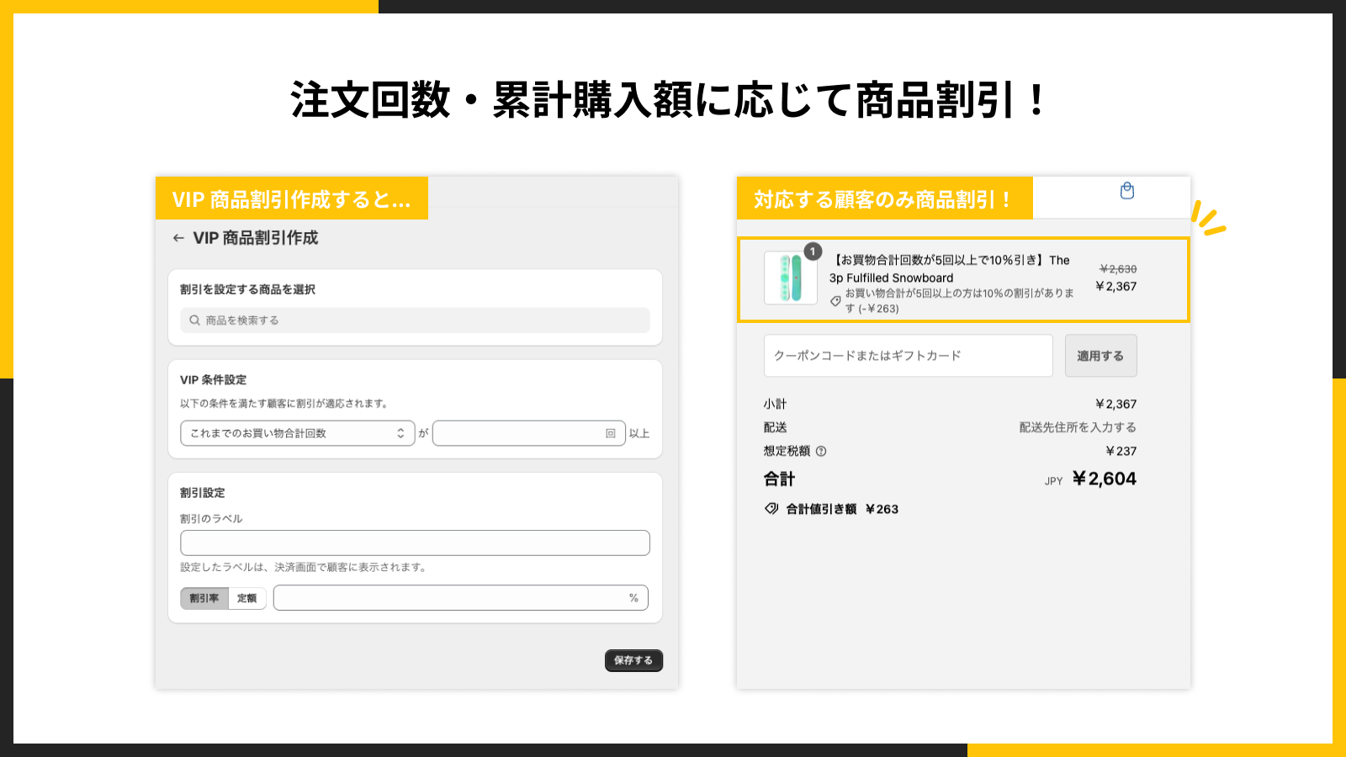Click the up-down chevron on the condition selector
1346x757 pixels.
(x=401, y=433)
